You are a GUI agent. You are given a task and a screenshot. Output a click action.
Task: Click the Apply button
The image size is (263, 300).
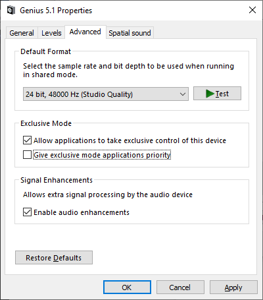click(x=233, y=287)
